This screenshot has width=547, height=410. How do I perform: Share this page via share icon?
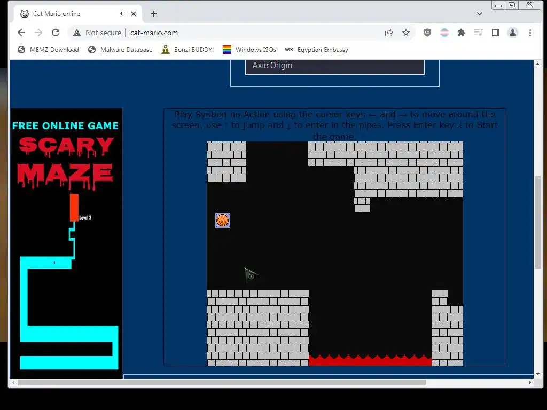(389, 33)
